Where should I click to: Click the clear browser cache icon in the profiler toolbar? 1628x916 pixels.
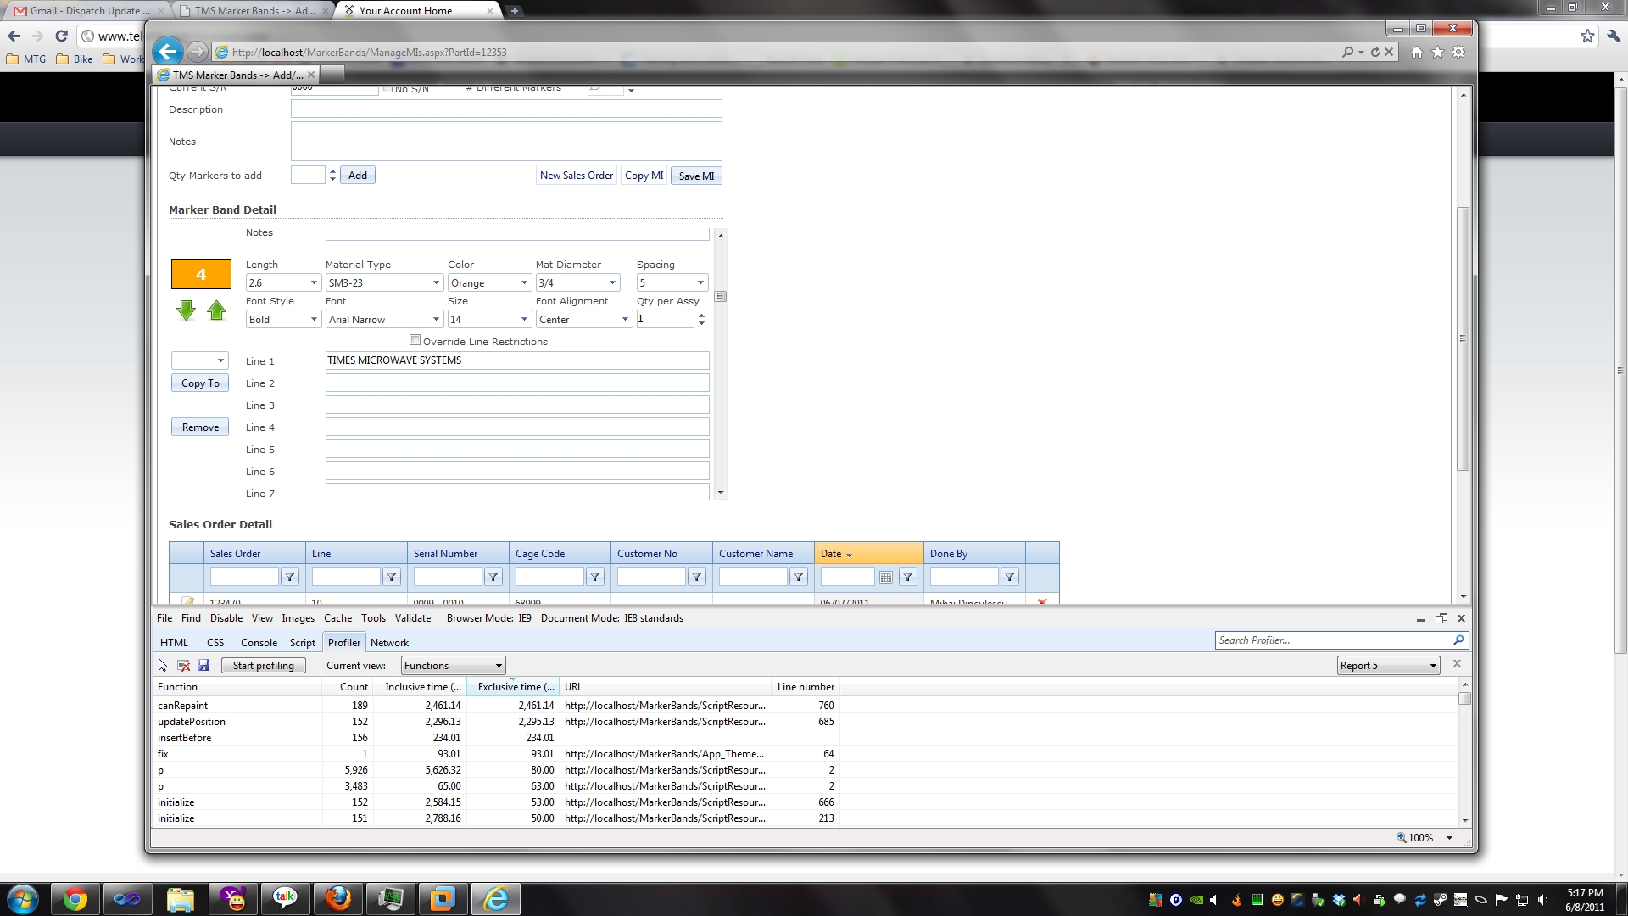[183, 666]
